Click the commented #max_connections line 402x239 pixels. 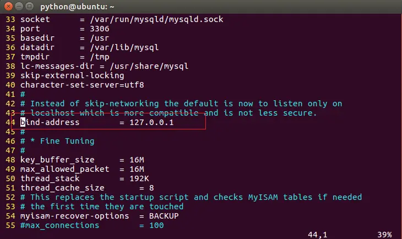[92, 225]
